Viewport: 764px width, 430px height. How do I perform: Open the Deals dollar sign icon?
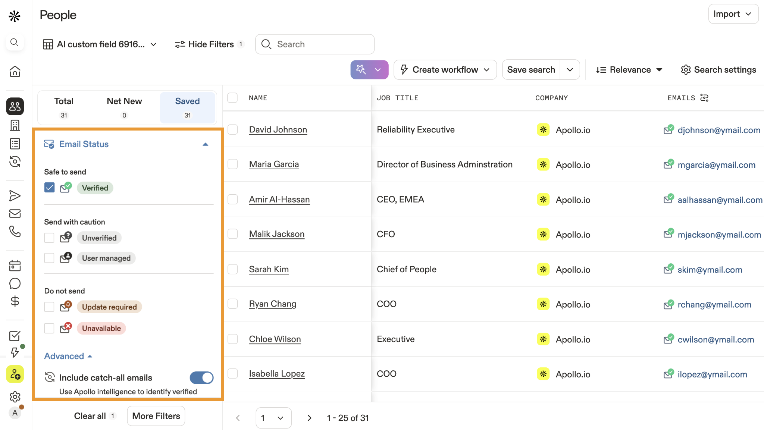coord(15,301)
